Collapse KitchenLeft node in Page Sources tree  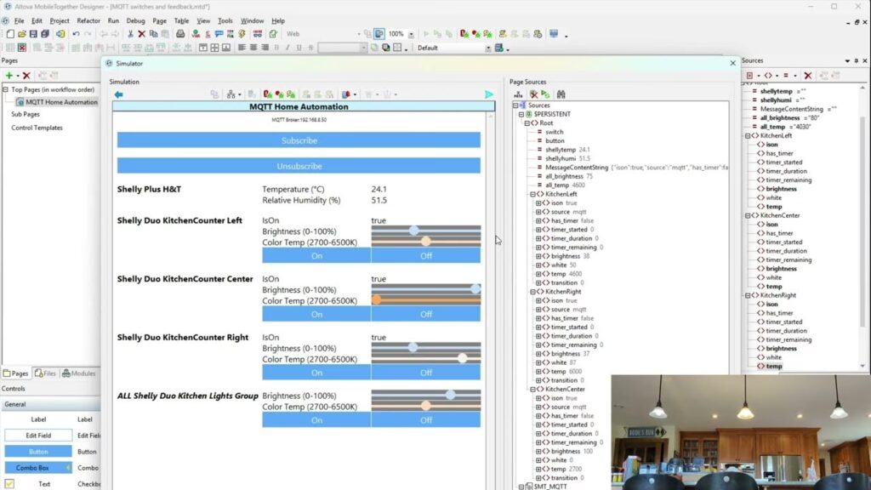(x=532, y=194)
